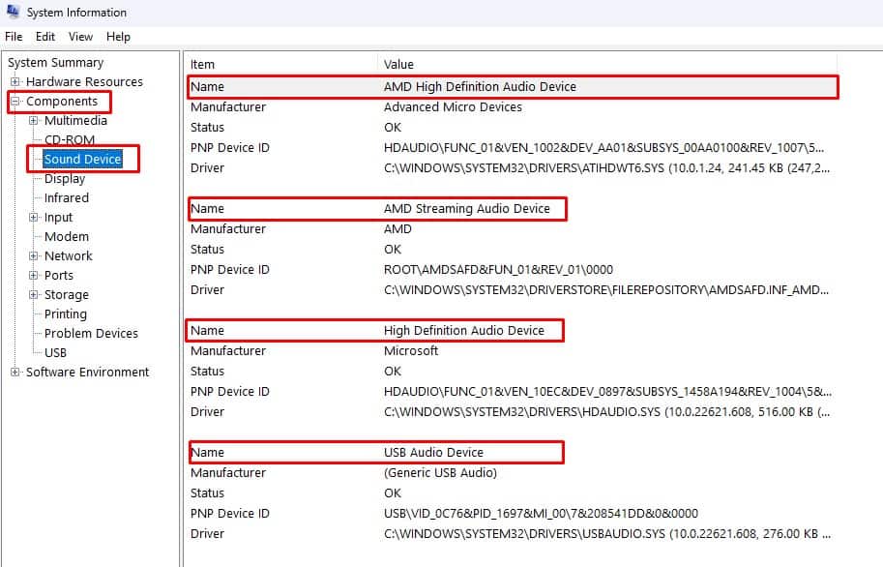Expand the Storage node
Viewport: 883px width, 567px height.
pyautogui.click(x=34, y=294)
